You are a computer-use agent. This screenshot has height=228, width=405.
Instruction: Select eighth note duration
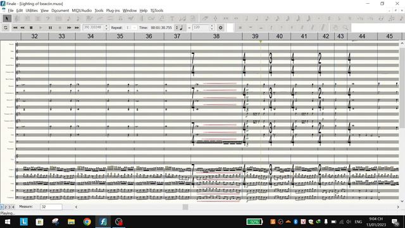click(x=267, y=18)
